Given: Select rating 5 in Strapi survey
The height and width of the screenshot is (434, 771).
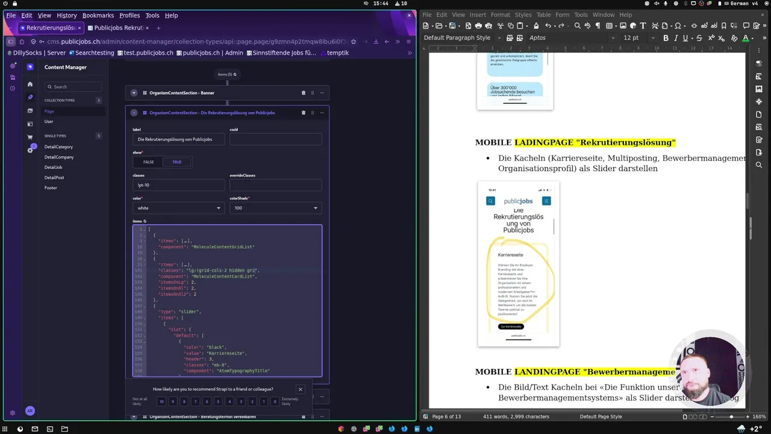Looking at the screenshot, I should click(218, 401).
